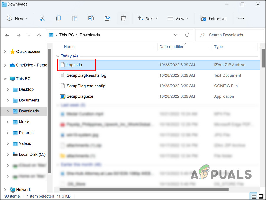The width and height of the screenshot is (266, 200).
Task: Click Type column header
Action: pos(218,47)
